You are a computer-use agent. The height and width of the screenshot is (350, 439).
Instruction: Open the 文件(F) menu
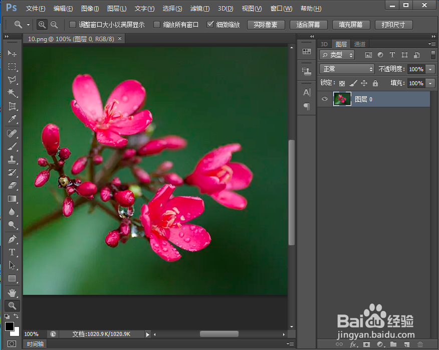(x=36, y=9)
